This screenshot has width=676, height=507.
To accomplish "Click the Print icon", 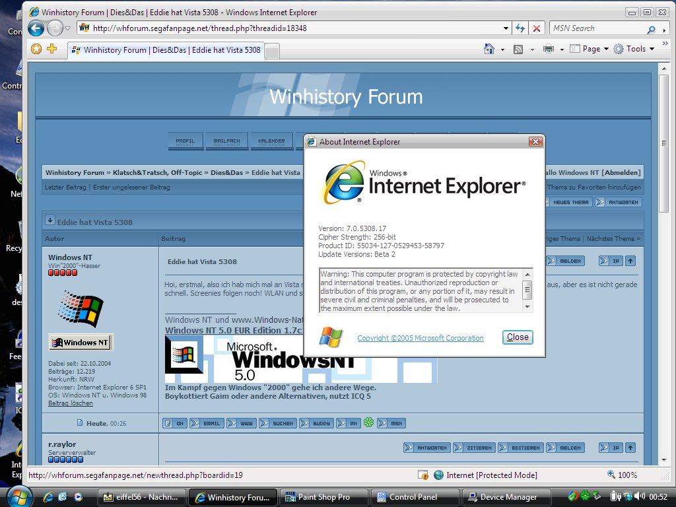I will coord(548,49).
